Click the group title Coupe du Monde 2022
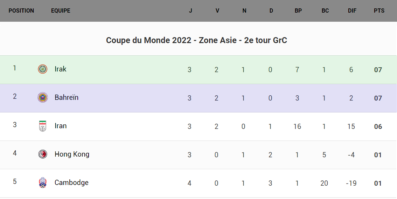Viewport: 397px width, 199px height. [x=196, y=40]
